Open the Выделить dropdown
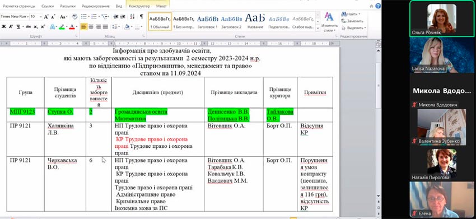Image resolution: width=476 pixels, height=219 pixels. (x=353, y=28)
